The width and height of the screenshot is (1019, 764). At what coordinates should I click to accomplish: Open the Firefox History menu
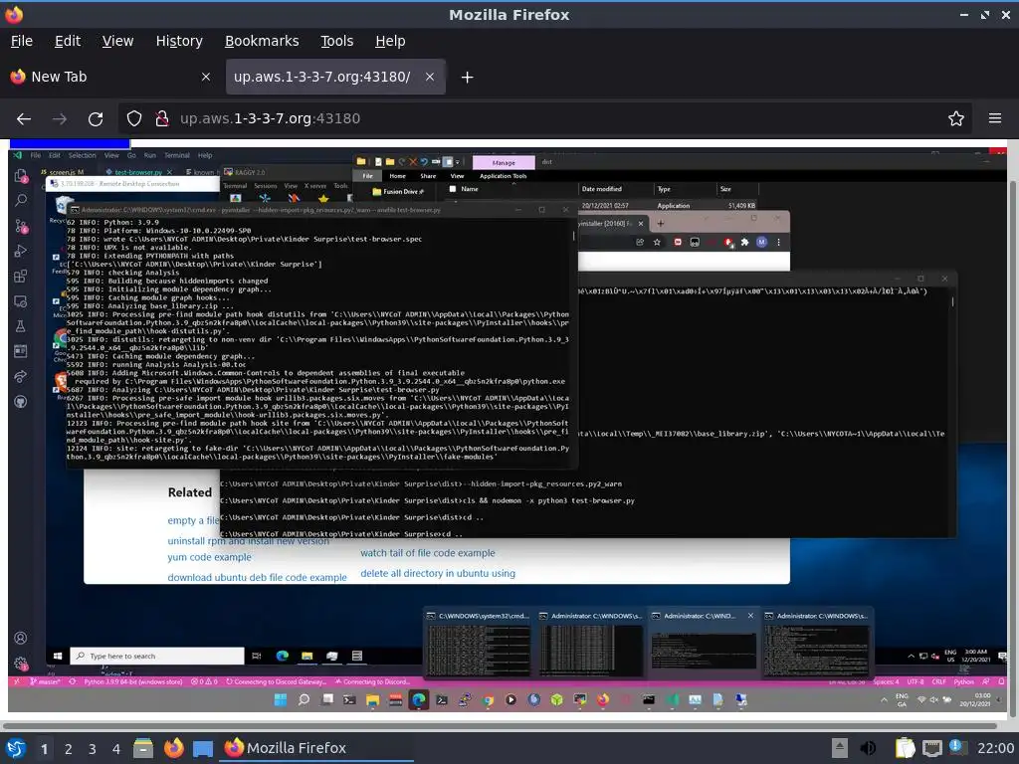[x=179, y=41]
